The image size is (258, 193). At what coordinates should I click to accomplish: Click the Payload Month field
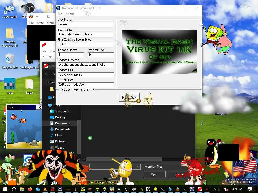[71, 55]
